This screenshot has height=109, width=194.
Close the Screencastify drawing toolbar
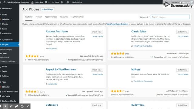click(x=28, y=106)
